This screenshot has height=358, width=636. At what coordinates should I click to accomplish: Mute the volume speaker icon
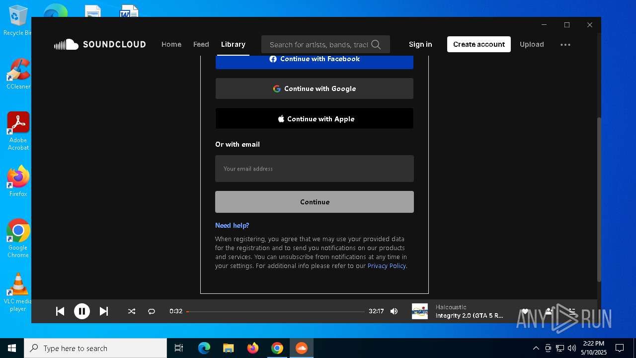[x=394, y=311]
